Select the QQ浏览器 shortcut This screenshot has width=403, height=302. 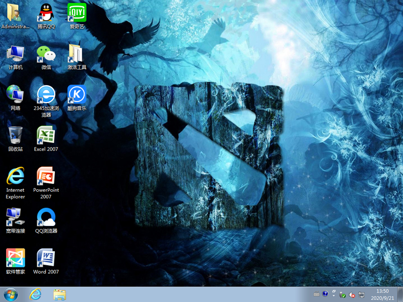(46, 220)
